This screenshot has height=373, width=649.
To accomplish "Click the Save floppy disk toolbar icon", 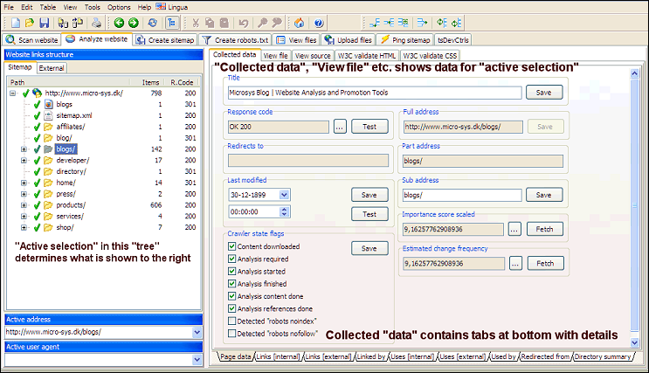I will pos(44,23).
